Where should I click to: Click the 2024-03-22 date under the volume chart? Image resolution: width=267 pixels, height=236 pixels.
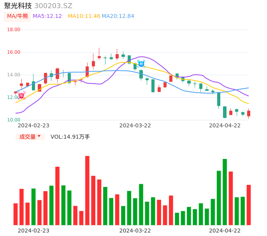pyautogui.click(x=135, y=231)
